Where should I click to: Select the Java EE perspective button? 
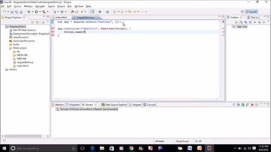point(252,12)
